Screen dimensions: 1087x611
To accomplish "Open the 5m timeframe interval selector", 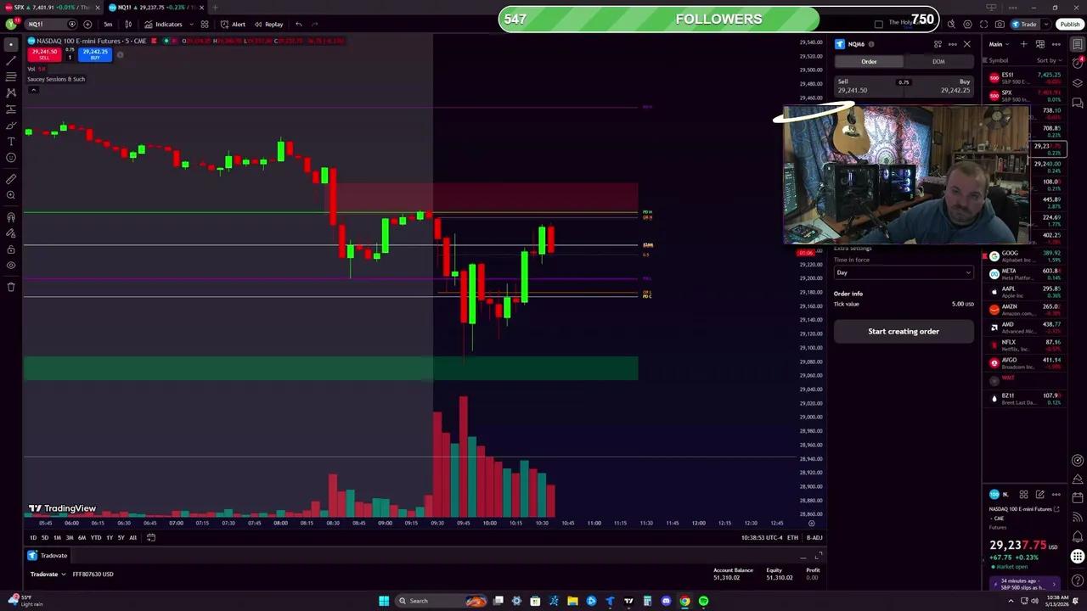I will [108, 24].
